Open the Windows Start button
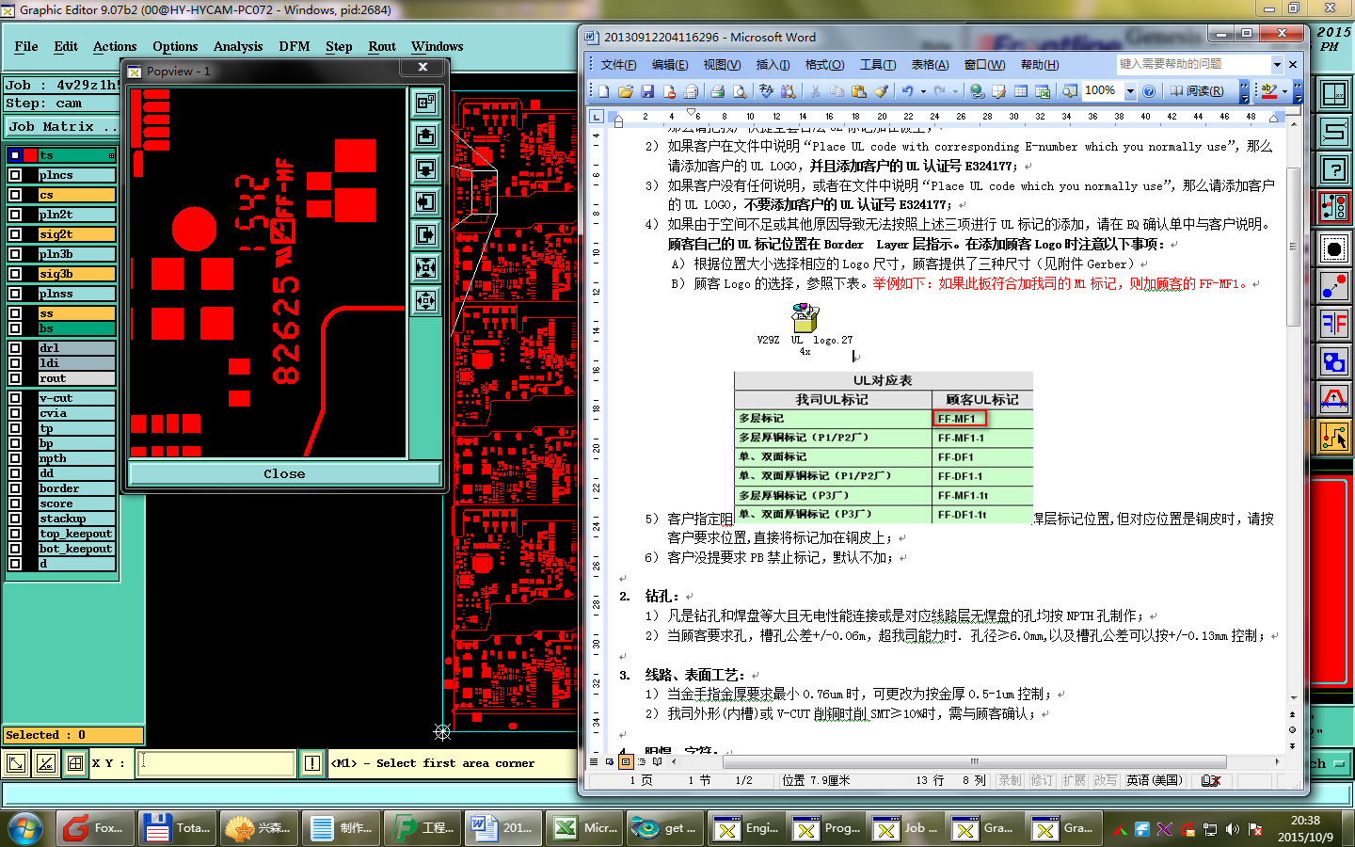The width and height of the screenshot is (1355, 847). click(x=25, y=828)
